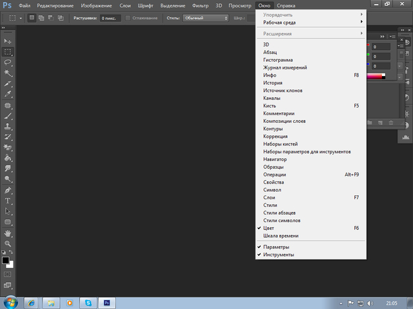Click New selection mode button
413x309 pixels.
point(32,18)
